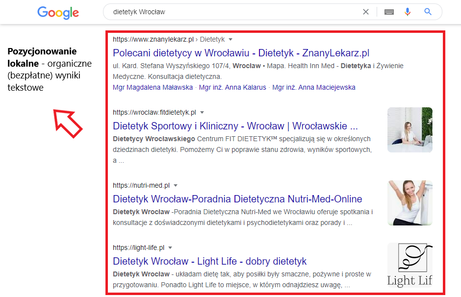Clear the search query with X icon
Image resolution: width=461 pixels, height=297 pixels.
(x=366, y=12)
